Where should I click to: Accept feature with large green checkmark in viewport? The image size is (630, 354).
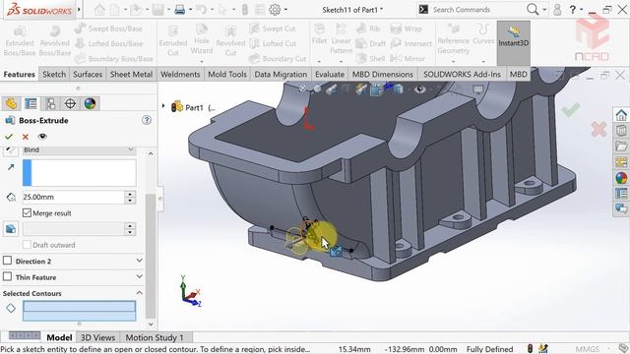[571, 109]
